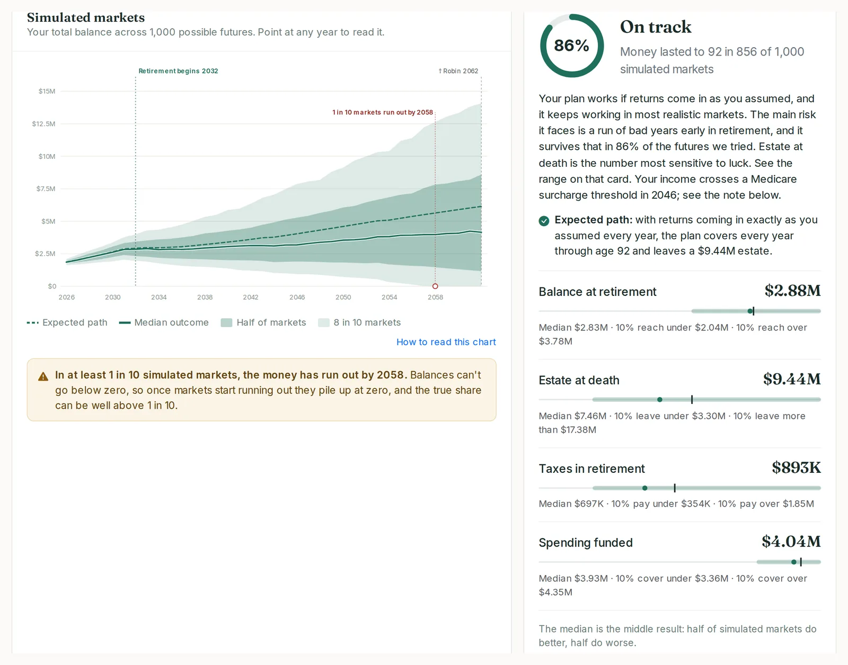Click the Balance at retirement range bar
The width and height of the screenshot is (848, 665).
point(679,311)
